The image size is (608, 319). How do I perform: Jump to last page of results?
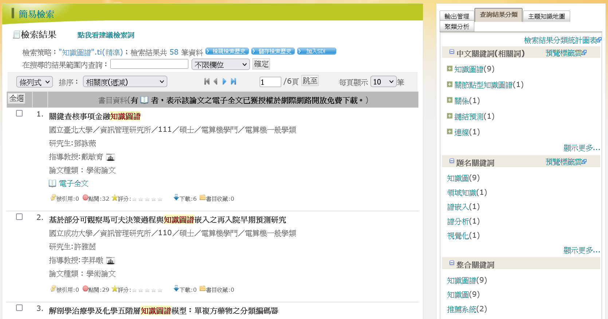pyautogui.click(x=234, y=82)
